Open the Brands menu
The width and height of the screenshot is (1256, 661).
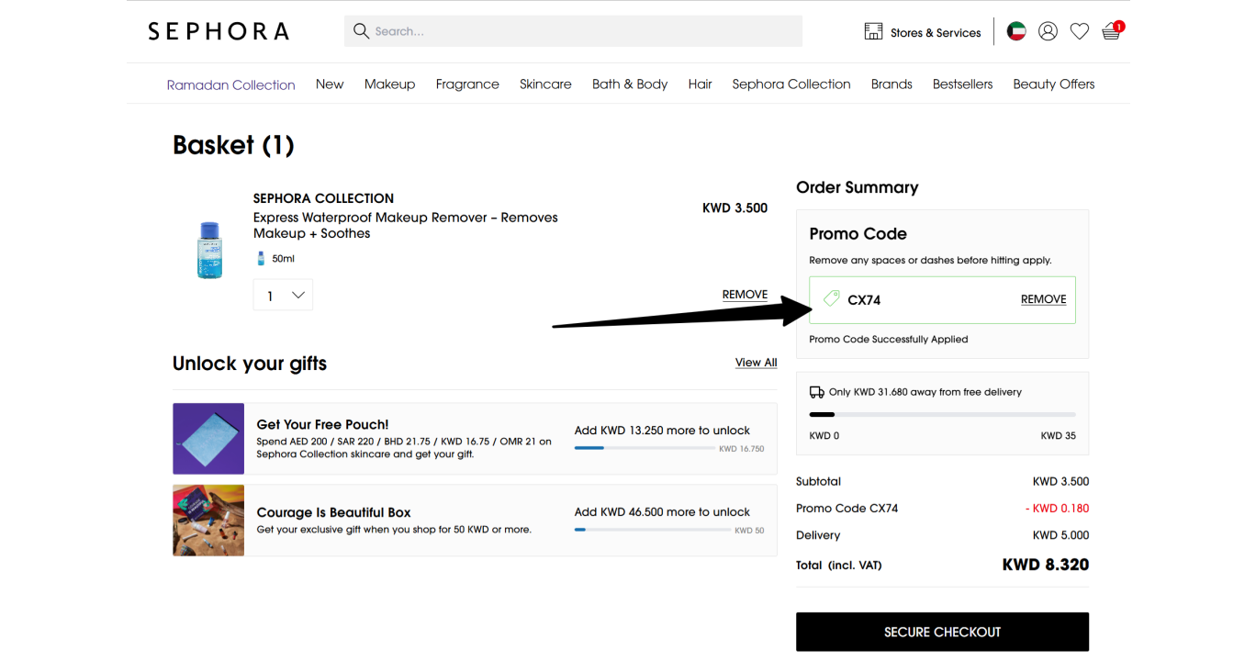(x=892, y=84)
